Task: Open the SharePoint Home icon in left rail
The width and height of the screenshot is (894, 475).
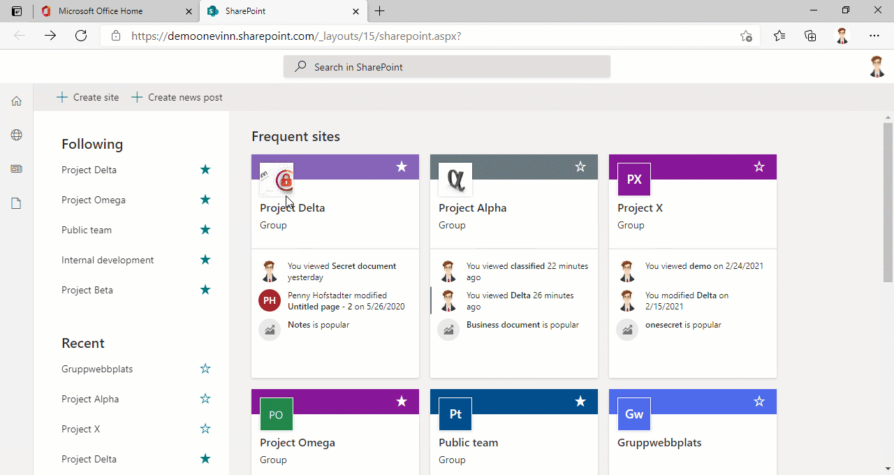Action: tap(16, 101)
